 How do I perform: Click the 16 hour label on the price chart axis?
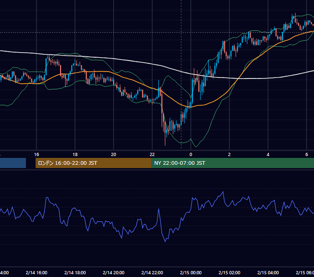coord(36,155)
